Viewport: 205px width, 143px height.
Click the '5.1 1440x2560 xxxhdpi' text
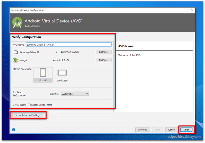click(x=67, y=52)
